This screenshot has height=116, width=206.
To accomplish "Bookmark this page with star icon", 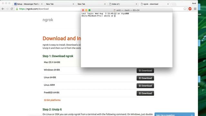I will (185, 9).
